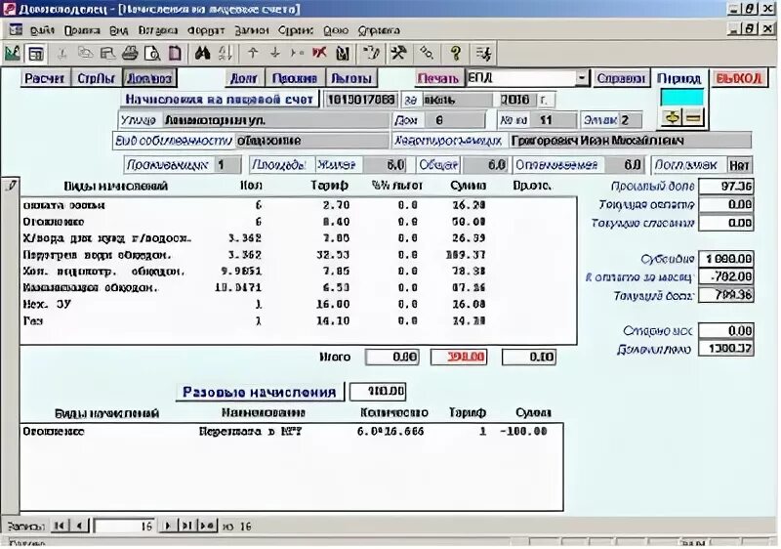Image resolution: width=781 pixels, height=549 pixels.
Task: Click the Нет button at right
Action: (x=739, y=165)
